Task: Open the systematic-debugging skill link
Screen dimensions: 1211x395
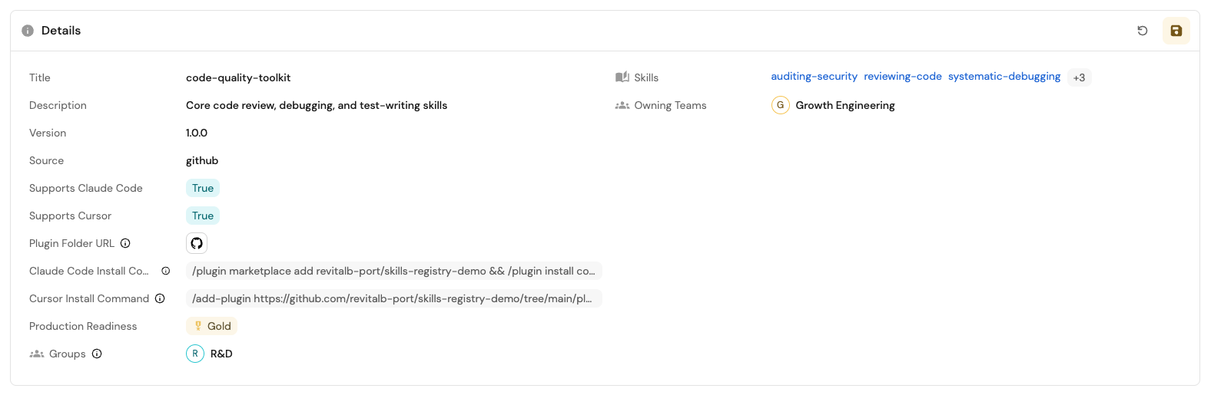Action: (x=1004, y=76)
